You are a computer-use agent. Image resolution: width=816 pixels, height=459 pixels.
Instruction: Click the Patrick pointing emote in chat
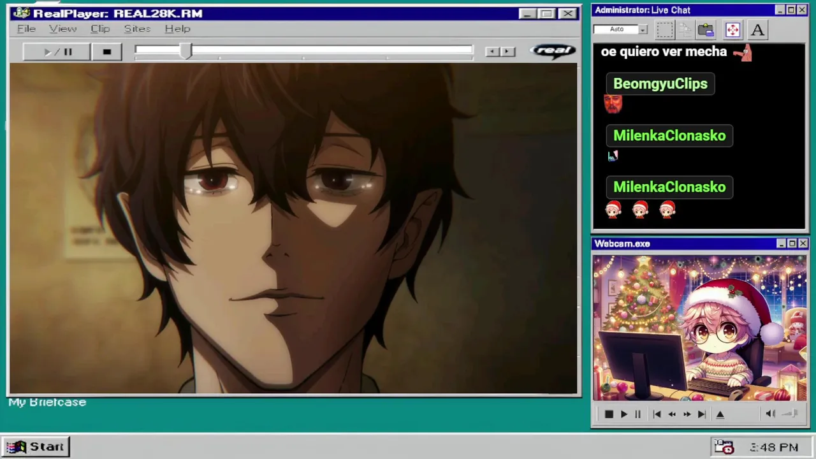pos(742,53)
